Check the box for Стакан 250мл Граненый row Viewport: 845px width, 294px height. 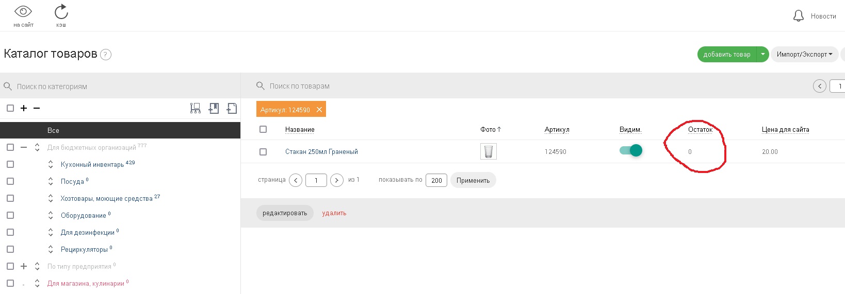(263, 152)
